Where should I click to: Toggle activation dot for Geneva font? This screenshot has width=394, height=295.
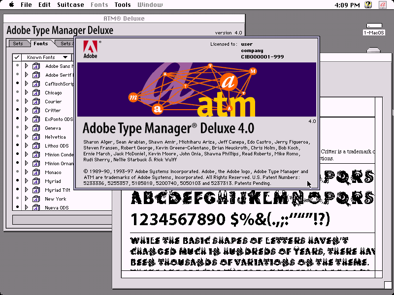18,128
